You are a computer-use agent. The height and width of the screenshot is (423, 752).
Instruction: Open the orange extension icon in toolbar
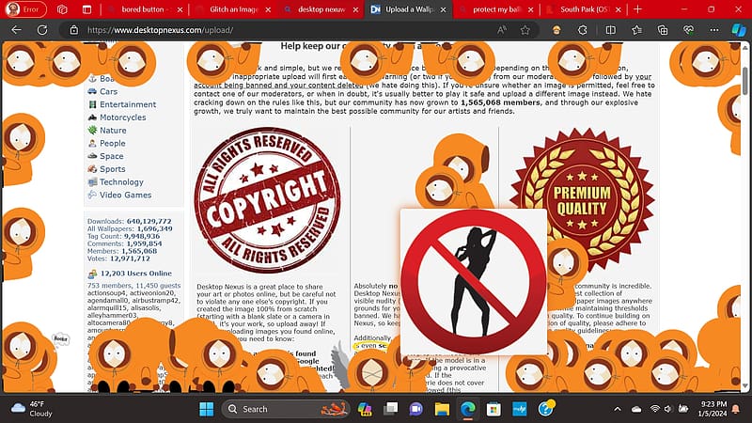coord(556,30)
